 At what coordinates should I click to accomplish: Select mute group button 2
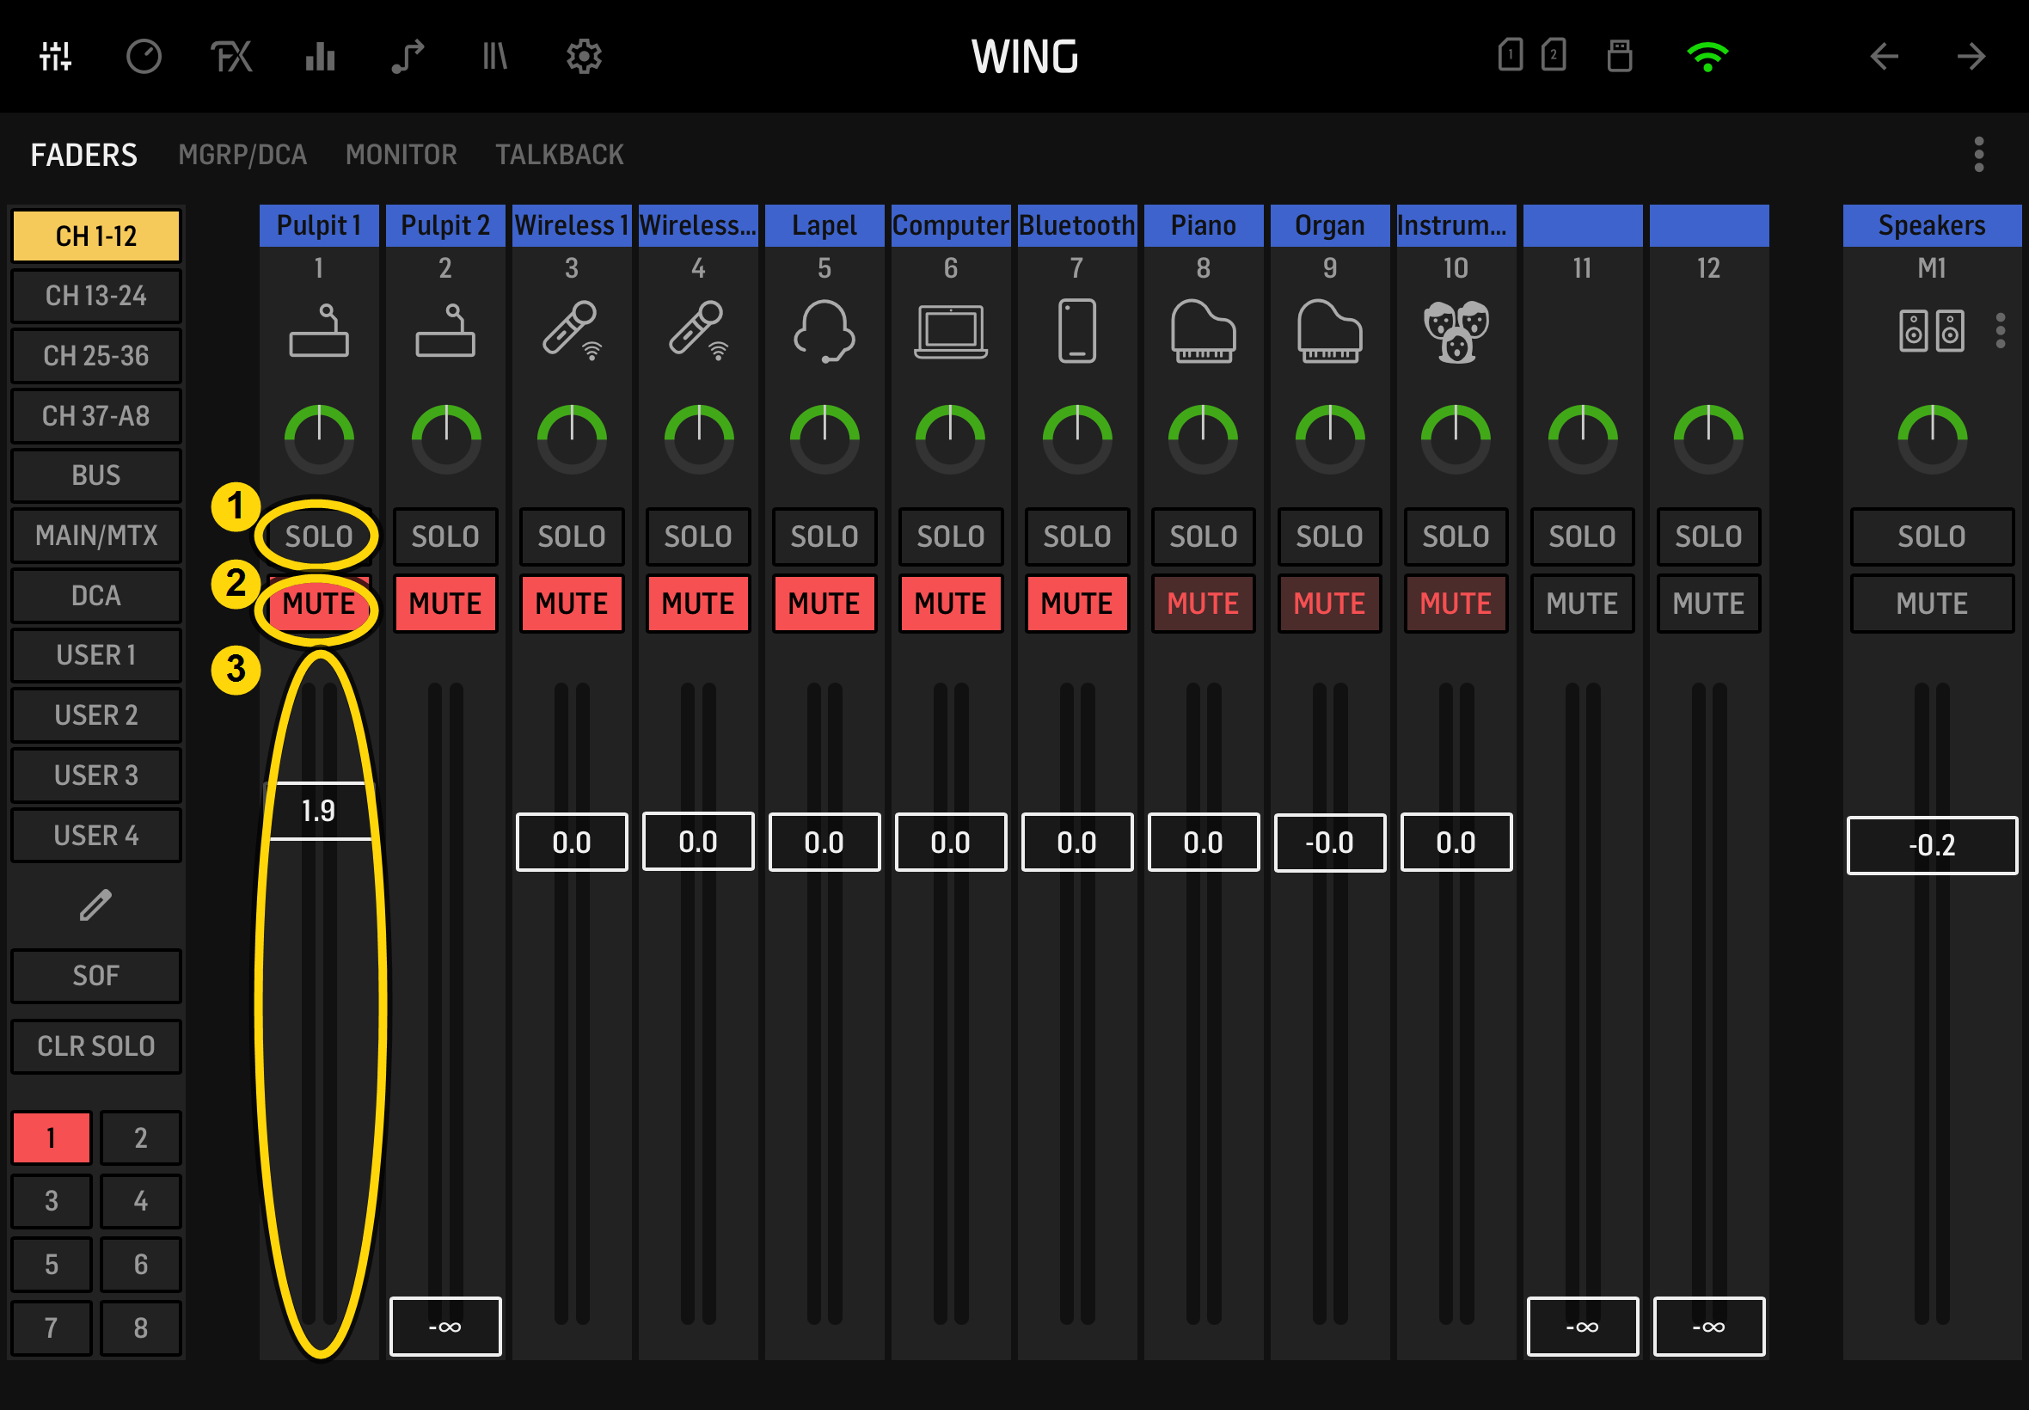[140, 1138]
